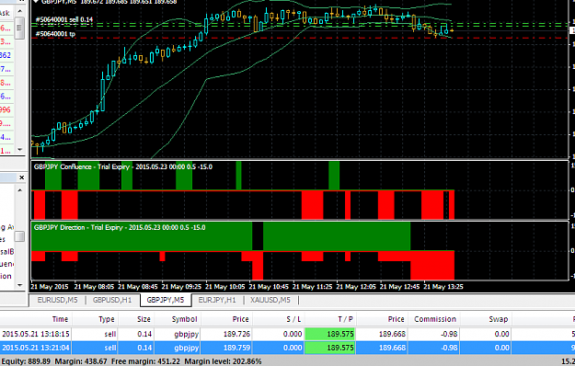Select the GBPJPY,M5 chart tab

pyautogui.click(x=166, y=300)
